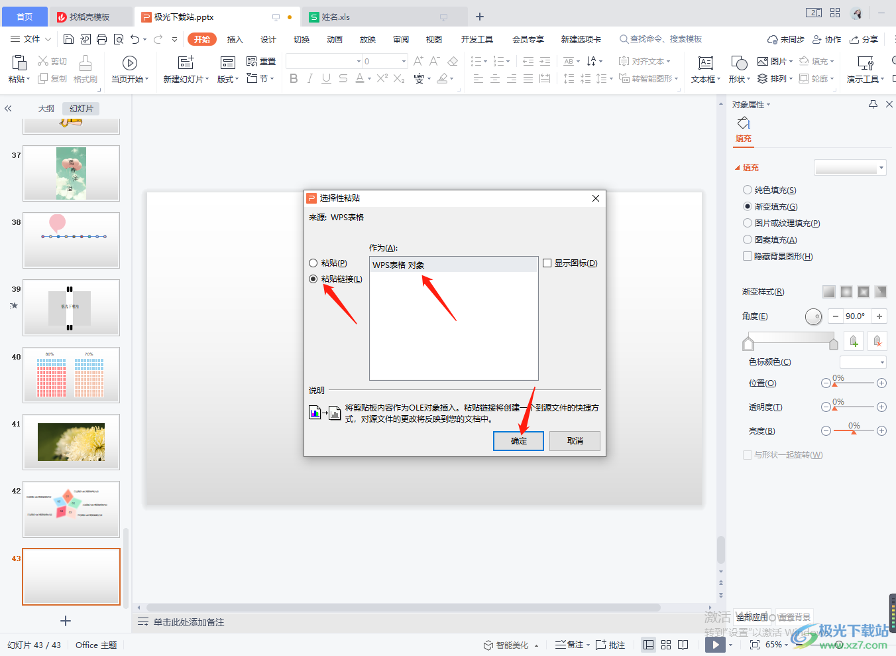Pin the Object Properties panel
896x656 pixels.
(x=873, y=104)
